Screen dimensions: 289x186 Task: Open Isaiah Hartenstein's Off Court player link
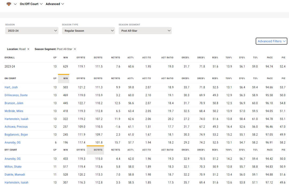tap(16, 183)
